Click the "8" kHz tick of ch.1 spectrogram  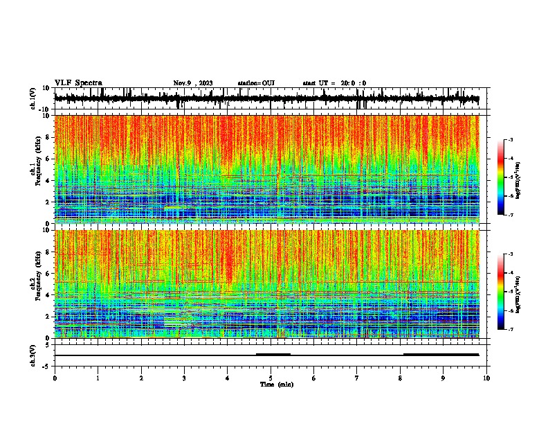(x=48, y=137)
